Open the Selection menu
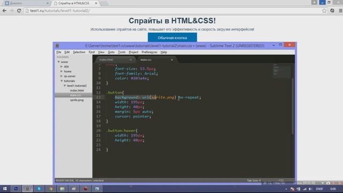The image size is (343, 193). 79,52
